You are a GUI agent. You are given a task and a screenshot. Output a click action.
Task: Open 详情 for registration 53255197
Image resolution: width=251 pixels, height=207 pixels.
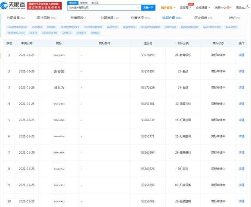[241, 71]
